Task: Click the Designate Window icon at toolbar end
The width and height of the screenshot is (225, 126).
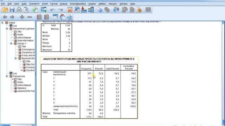Action: [x=148, y=10]
